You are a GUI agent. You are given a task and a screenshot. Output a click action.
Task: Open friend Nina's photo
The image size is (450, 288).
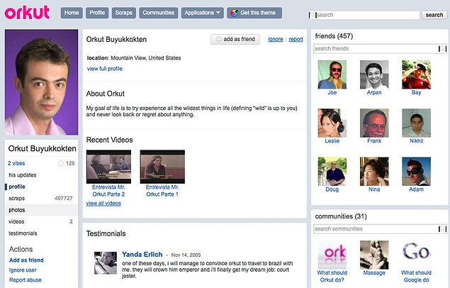coord(374,172)
